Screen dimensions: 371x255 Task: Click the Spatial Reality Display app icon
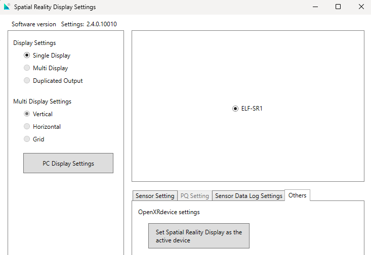tap(7, 7)
